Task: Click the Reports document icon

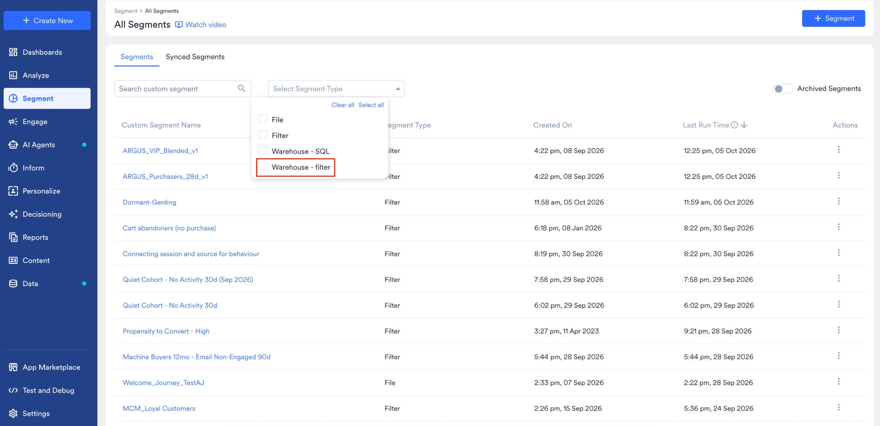Action: point(13,237)
